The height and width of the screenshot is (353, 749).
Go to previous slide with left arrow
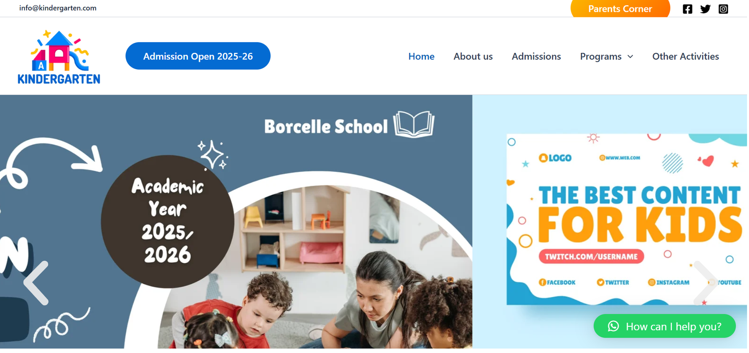(36, 283)
